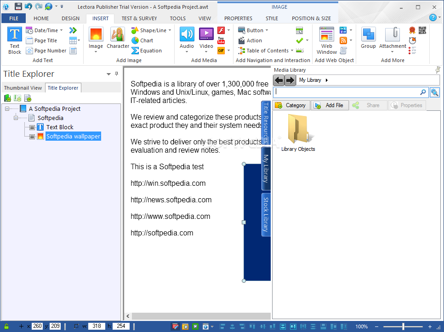Add an Audio object
Viewport: 444px width, 332px height.
click(x=187, y=40)
